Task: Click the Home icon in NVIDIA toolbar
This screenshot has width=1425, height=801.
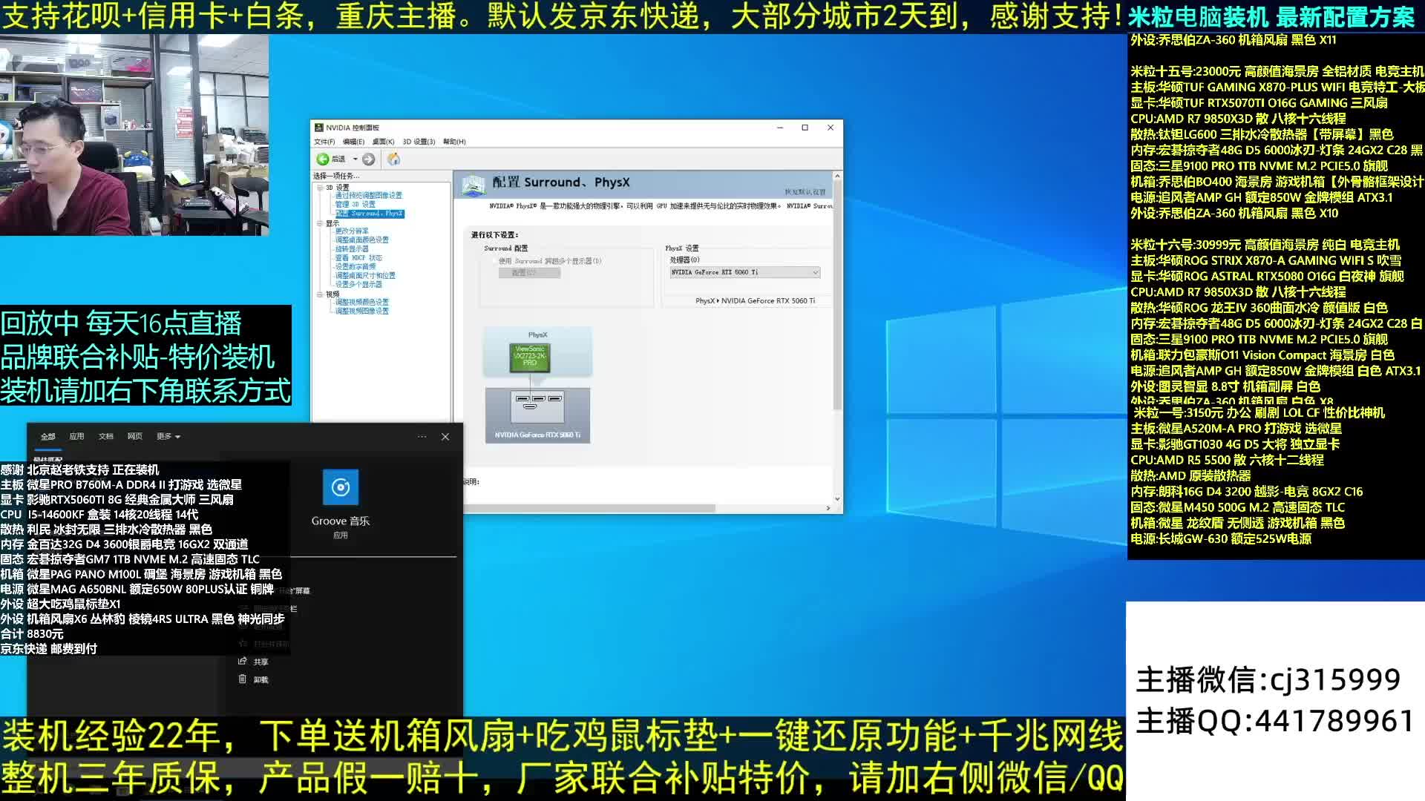Action: pyautogui.click(x=393, y=159)
